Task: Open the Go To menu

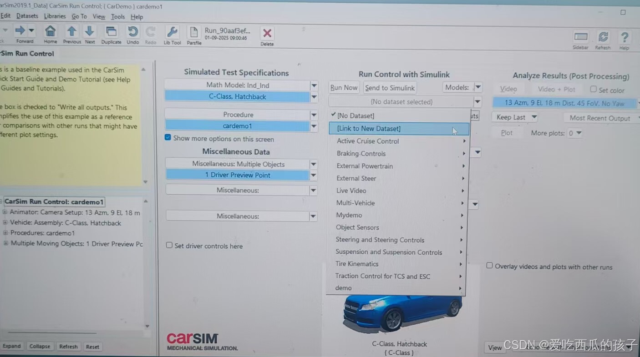Action: pyautogui.click(x=79, y=16)
